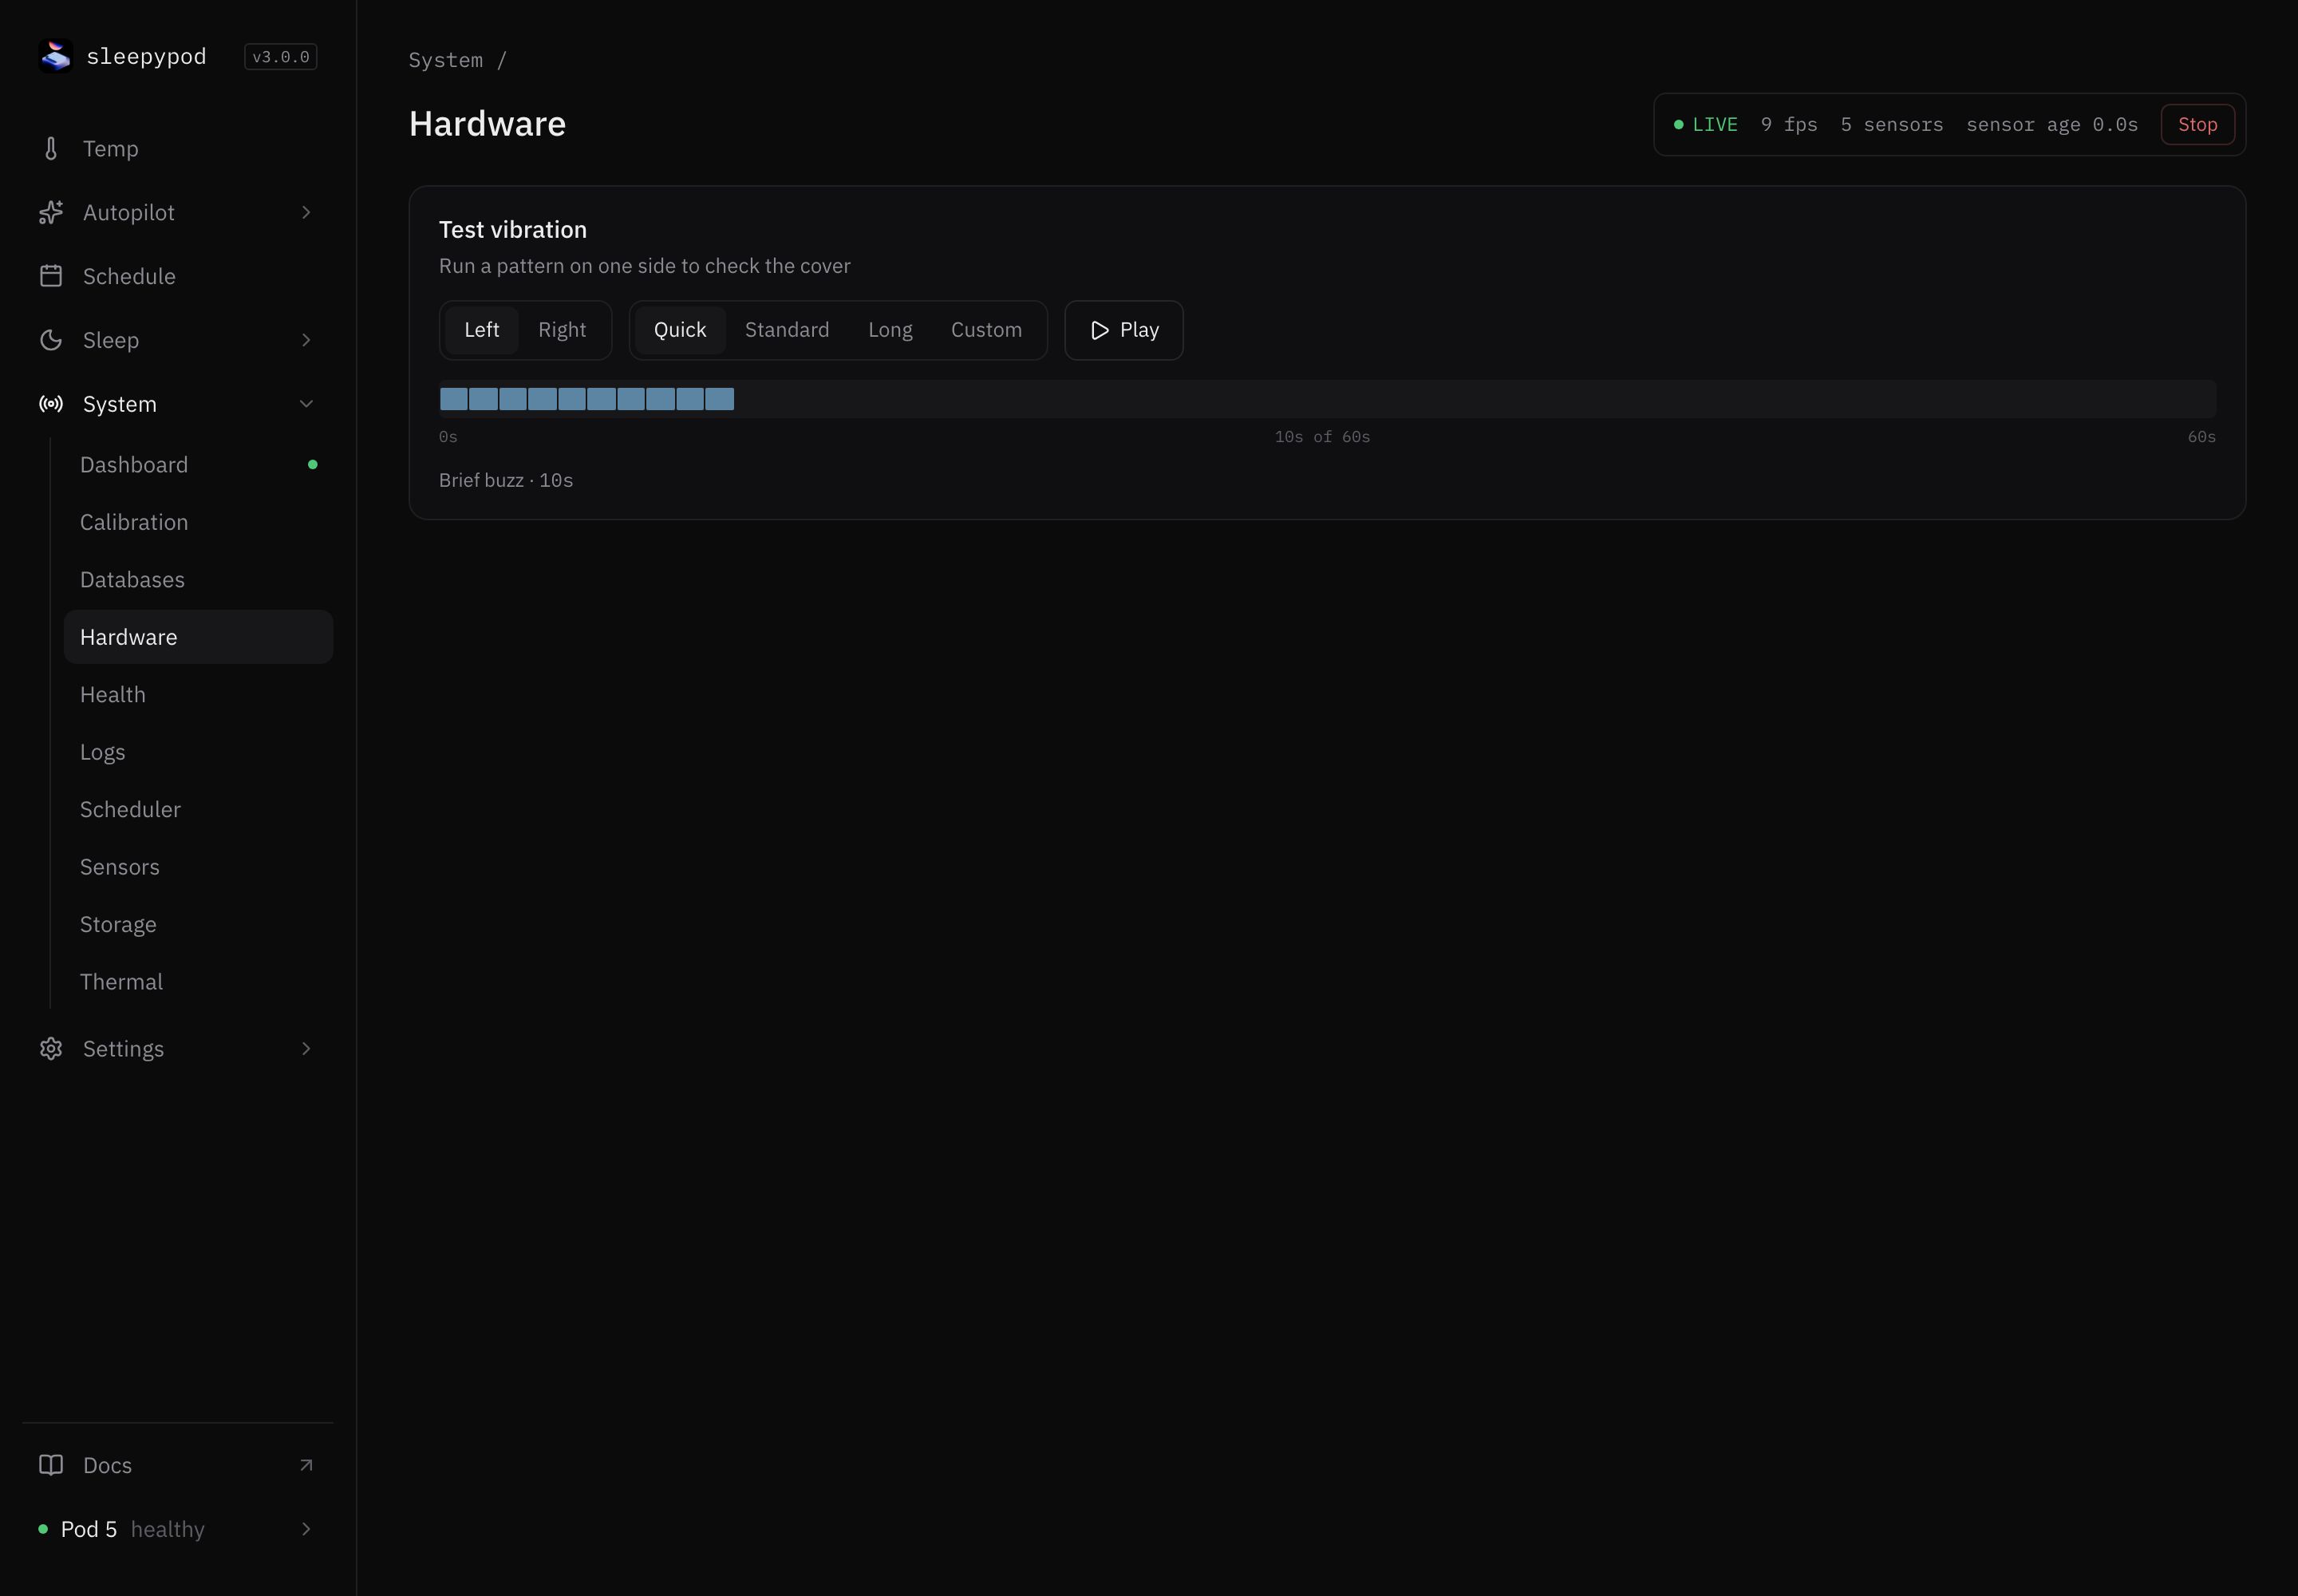This screenshot has width=2298, height=1596.
Task: Expand the Autopilot section chevron
Action: pos(306,212)
